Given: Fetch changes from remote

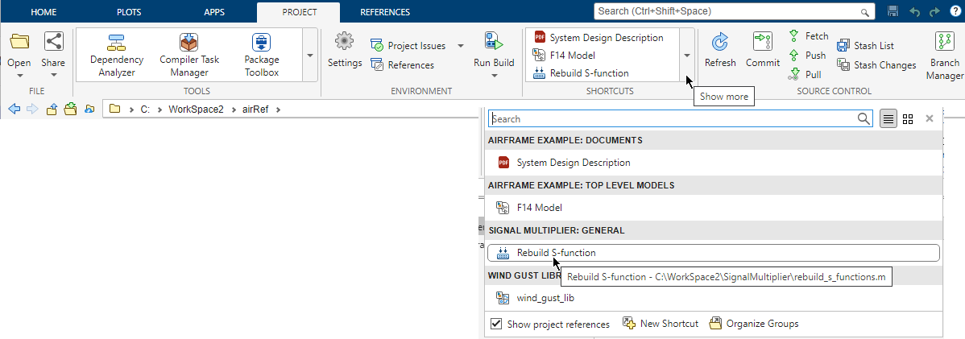Looking at the screenshot, I should pyautogui.click(x=808, y=36).
